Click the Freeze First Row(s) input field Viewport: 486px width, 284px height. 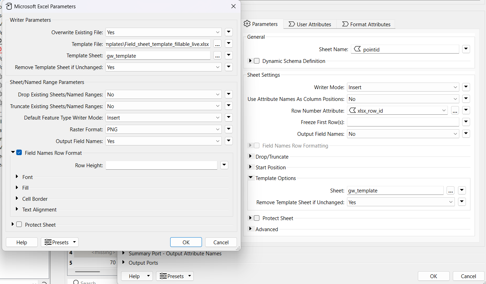[403, 122]
